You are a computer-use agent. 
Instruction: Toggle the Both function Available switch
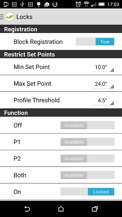coord(87,175)
